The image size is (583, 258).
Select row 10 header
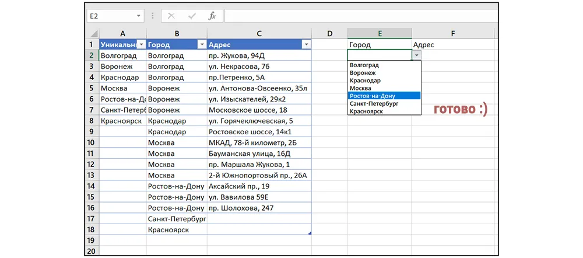click(92, 143)
